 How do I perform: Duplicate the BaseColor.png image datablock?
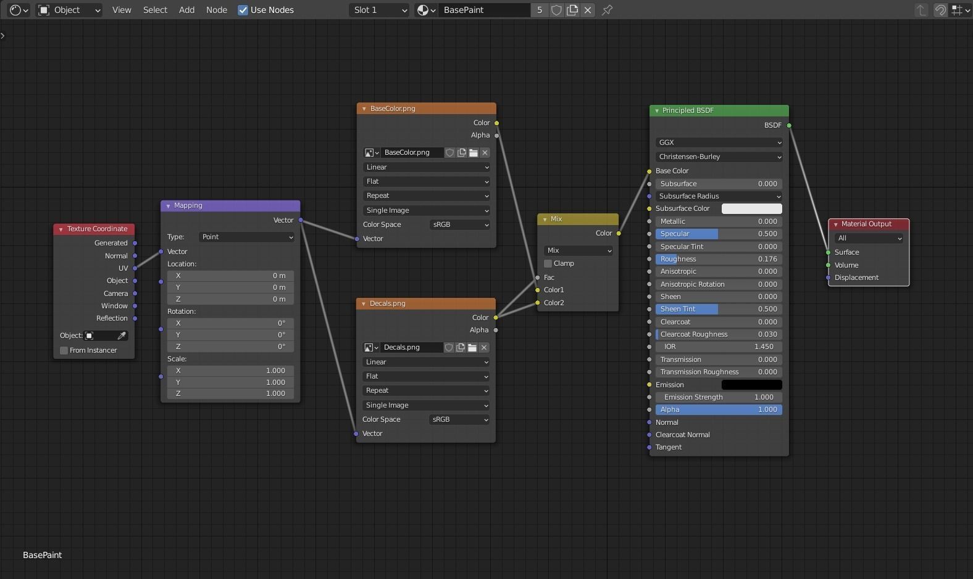[462, 152]
